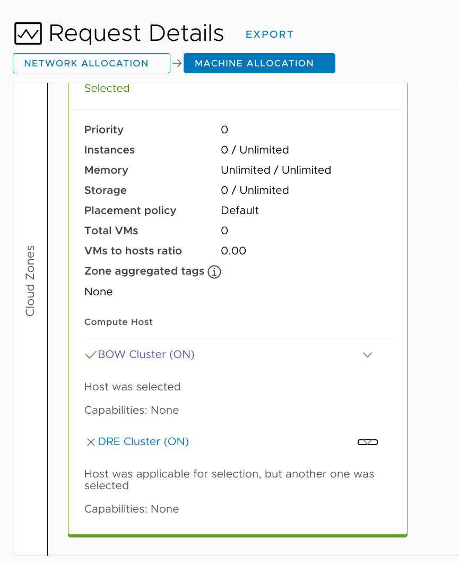Screen dimensions: 459x563
Task: Expand the DRE Cluster details chevron
Action: (x=367, y=442)
